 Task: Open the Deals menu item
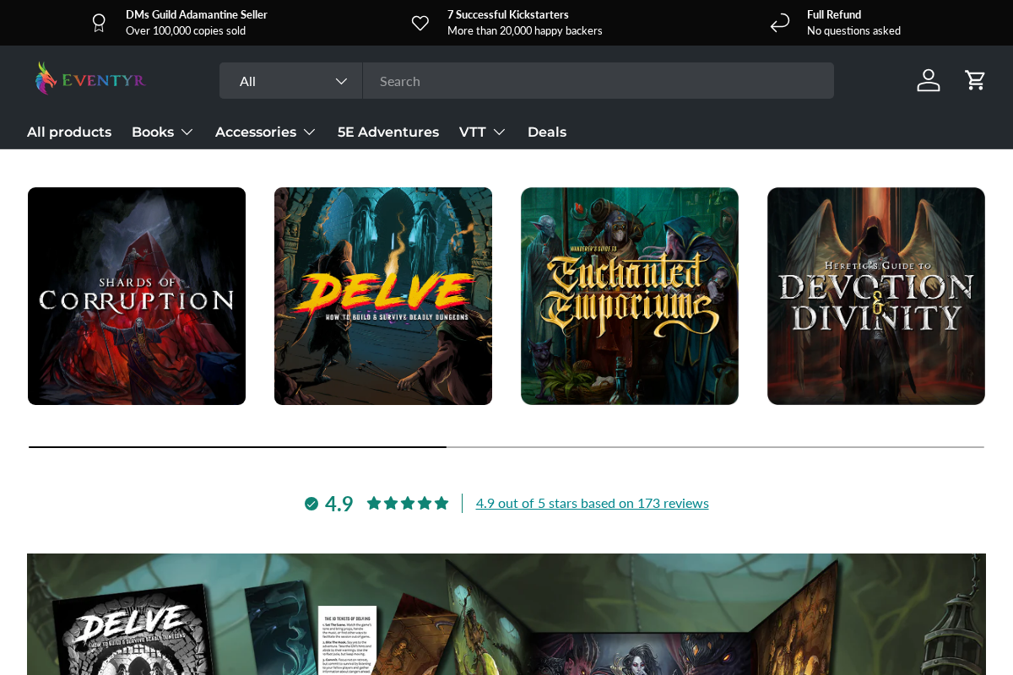click(547, 132)
